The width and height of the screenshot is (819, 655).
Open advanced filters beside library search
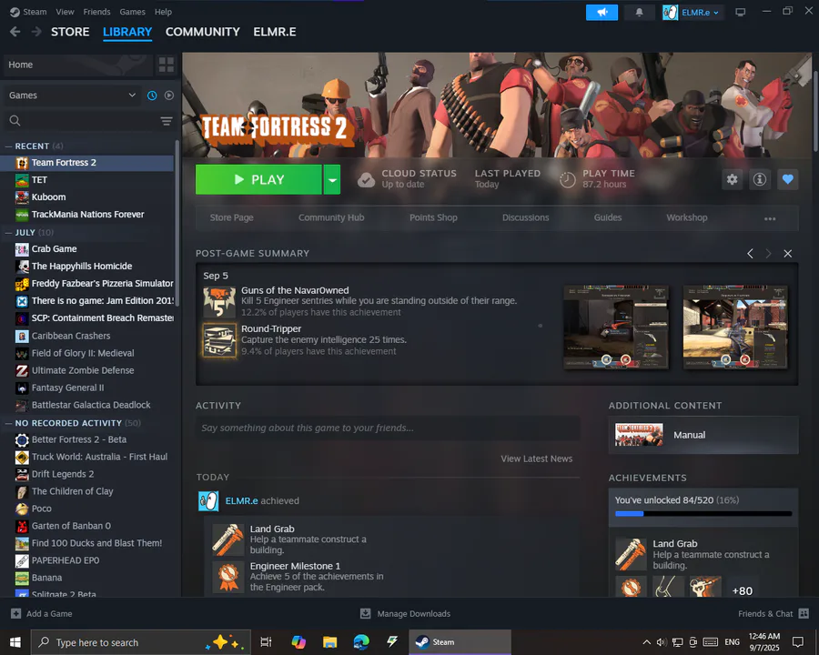coord(167,121)
